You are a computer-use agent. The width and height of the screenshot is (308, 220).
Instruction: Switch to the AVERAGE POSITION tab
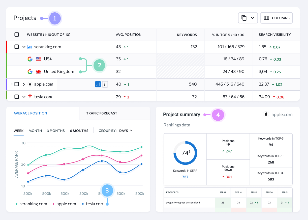[30, 113]
